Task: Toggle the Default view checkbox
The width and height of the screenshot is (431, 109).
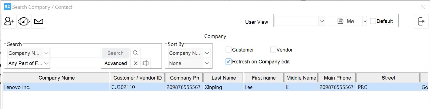Action: point(373,21)
